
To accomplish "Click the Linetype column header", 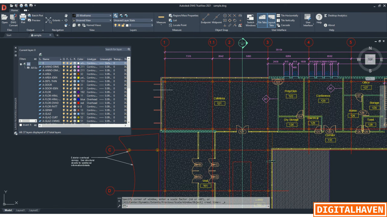I will point(93,59).
